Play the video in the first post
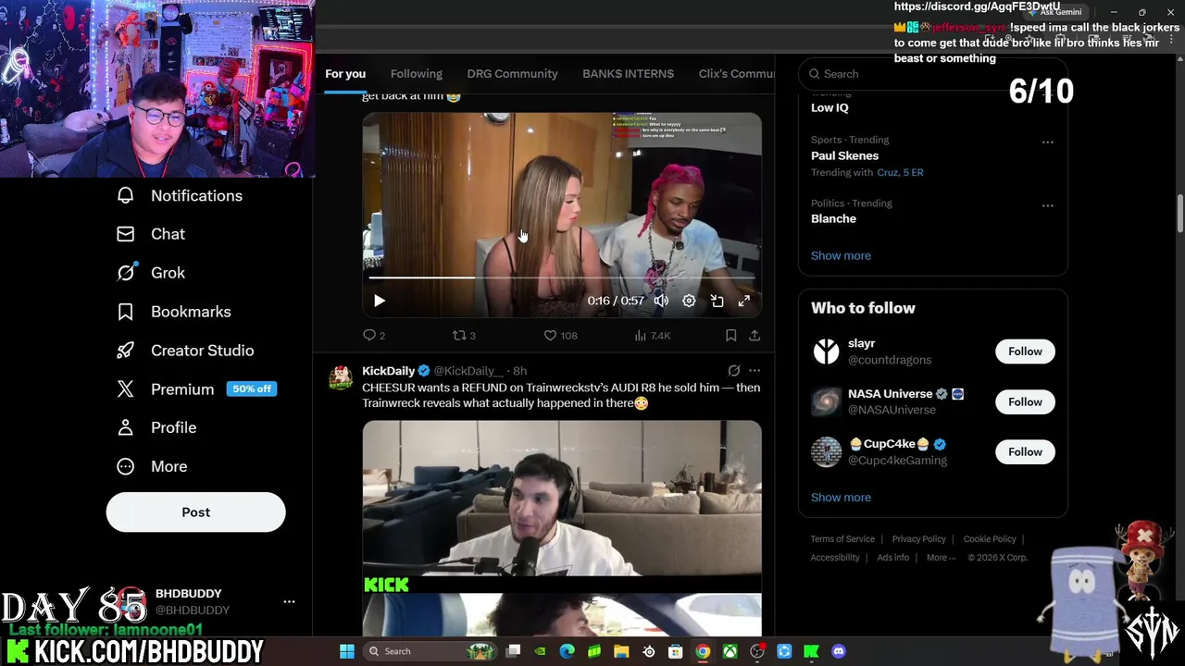The image size is (1185, 666). click(379, 301)
